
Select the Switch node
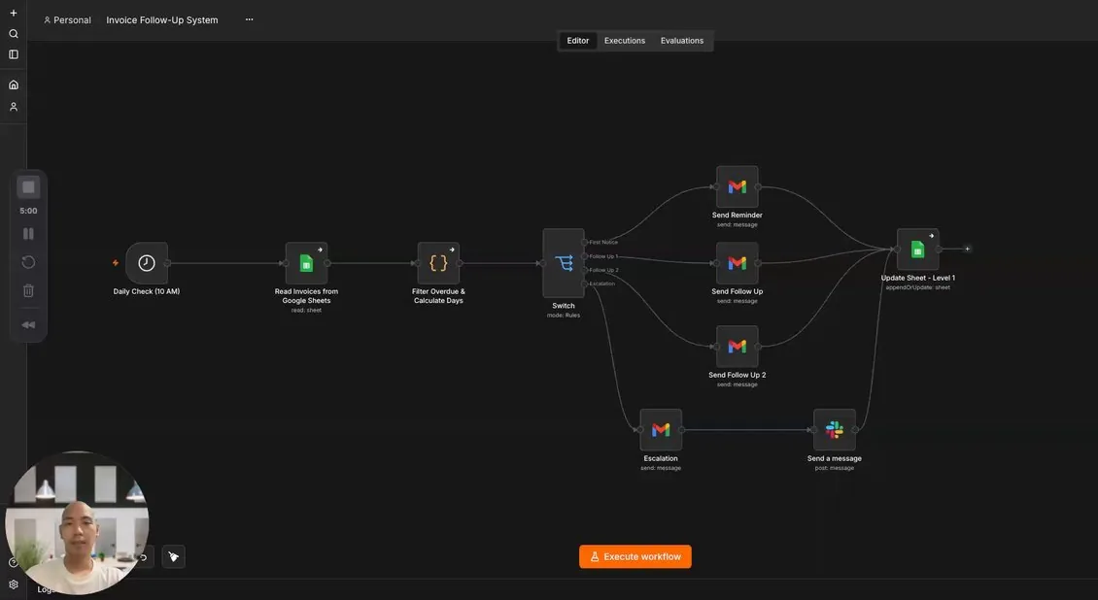click(x=564, y=263)
